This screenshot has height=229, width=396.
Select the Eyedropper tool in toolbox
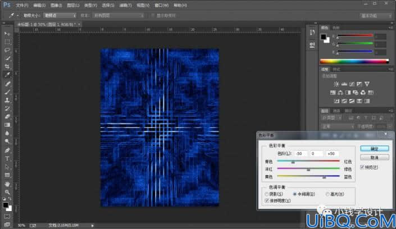click(x=7, y=75)
